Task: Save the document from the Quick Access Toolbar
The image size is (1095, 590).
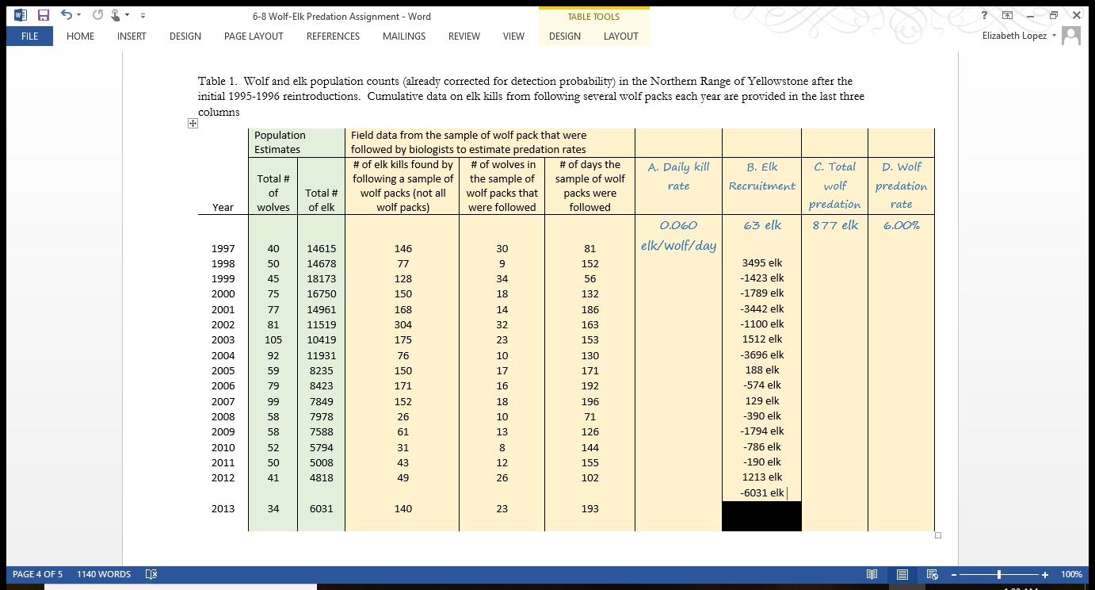Action: [x=42, y=14]
